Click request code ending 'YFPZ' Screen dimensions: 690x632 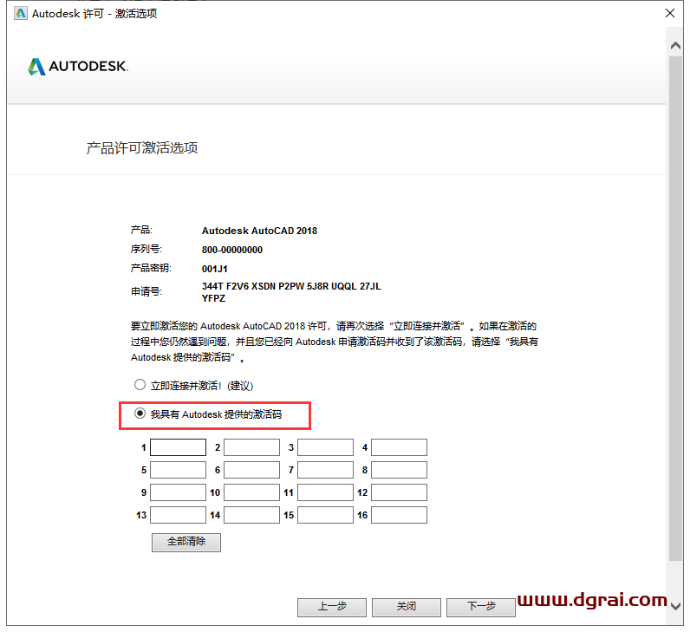coord(213,298)
